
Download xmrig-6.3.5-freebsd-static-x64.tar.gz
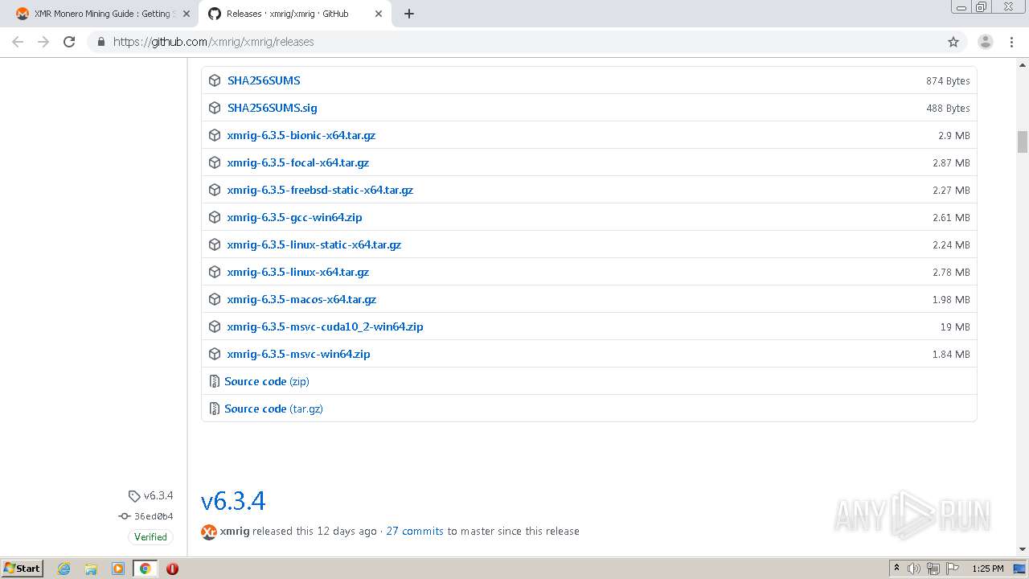pyautogui.click(x=320, y=190)
